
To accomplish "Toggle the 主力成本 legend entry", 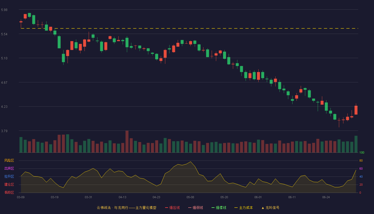I will pos(244,208).
